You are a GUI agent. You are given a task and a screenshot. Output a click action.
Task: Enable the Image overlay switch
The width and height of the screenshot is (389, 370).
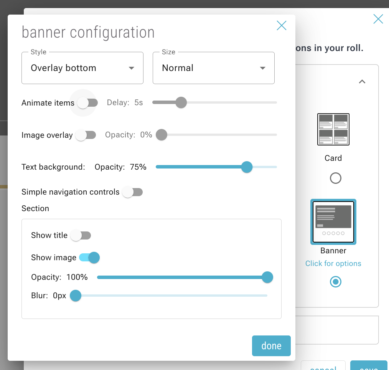coord(85,135)
